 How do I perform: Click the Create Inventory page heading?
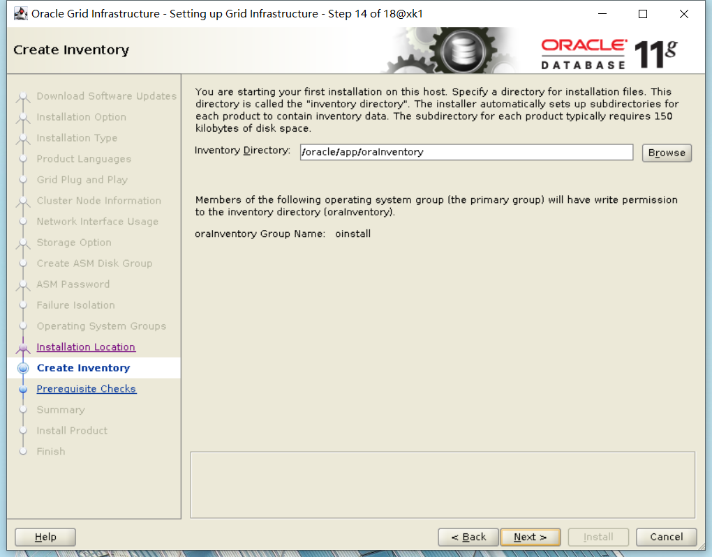point(71,50)
